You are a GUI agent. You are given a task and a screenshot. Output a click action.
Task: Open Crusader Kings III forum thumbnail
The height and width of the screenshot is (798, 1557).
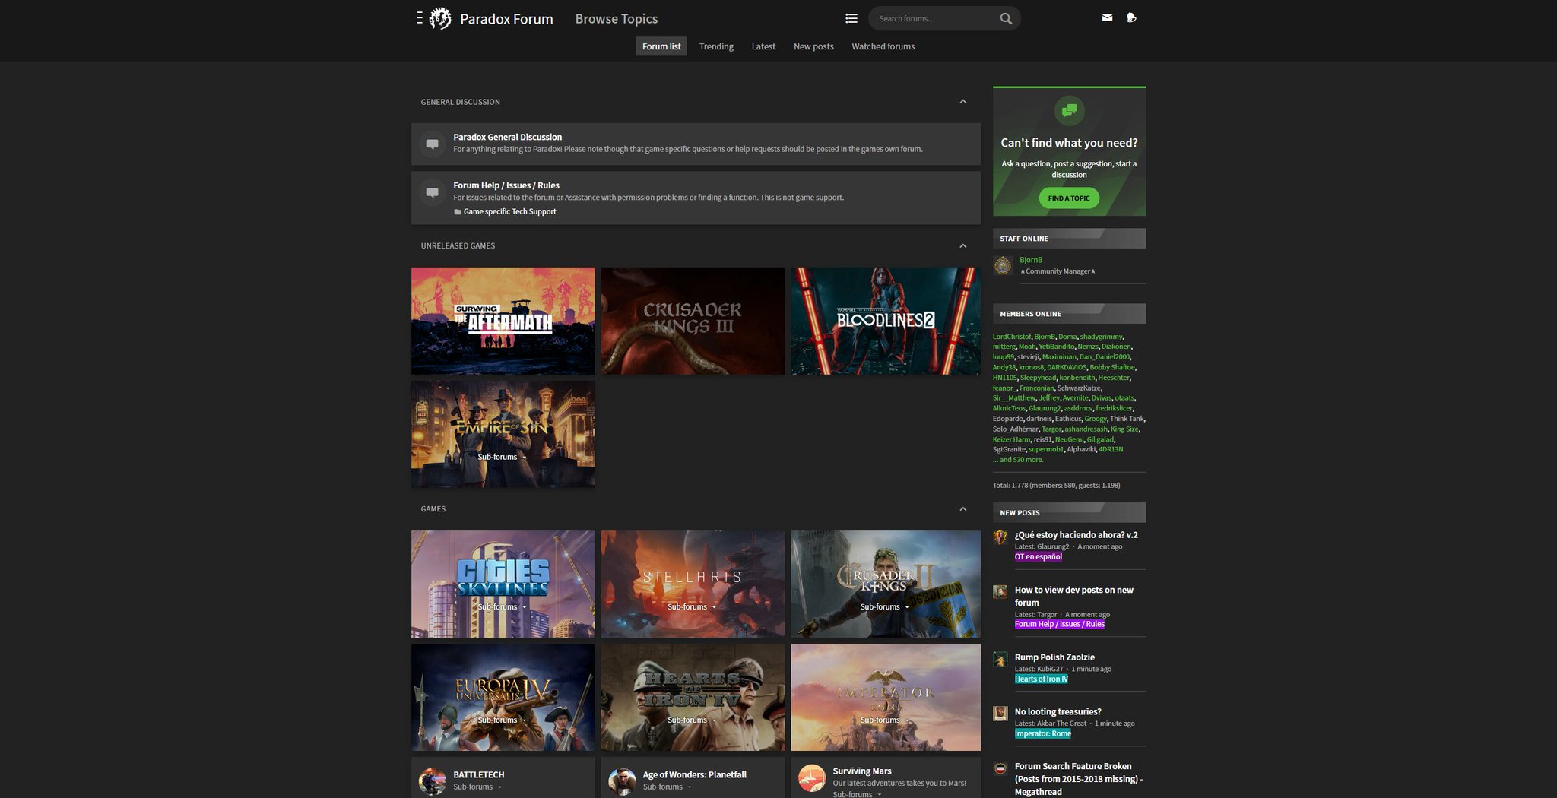tap(693, 321)
